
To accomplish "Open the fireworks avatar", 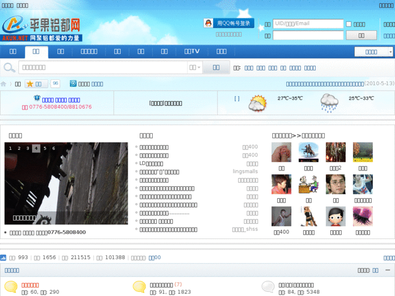I will [x=336, y=152].
